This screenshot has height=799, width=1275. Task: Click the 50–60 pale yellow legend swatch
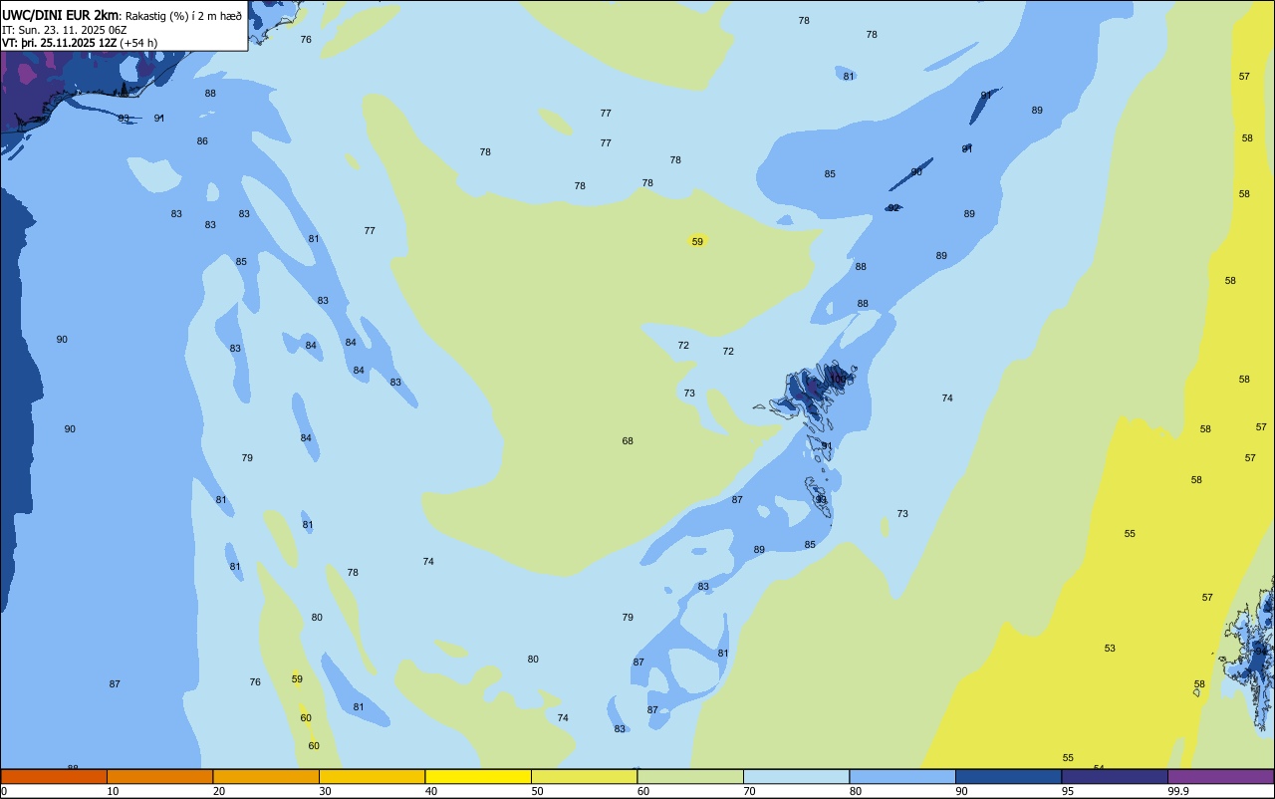point(584,776)
